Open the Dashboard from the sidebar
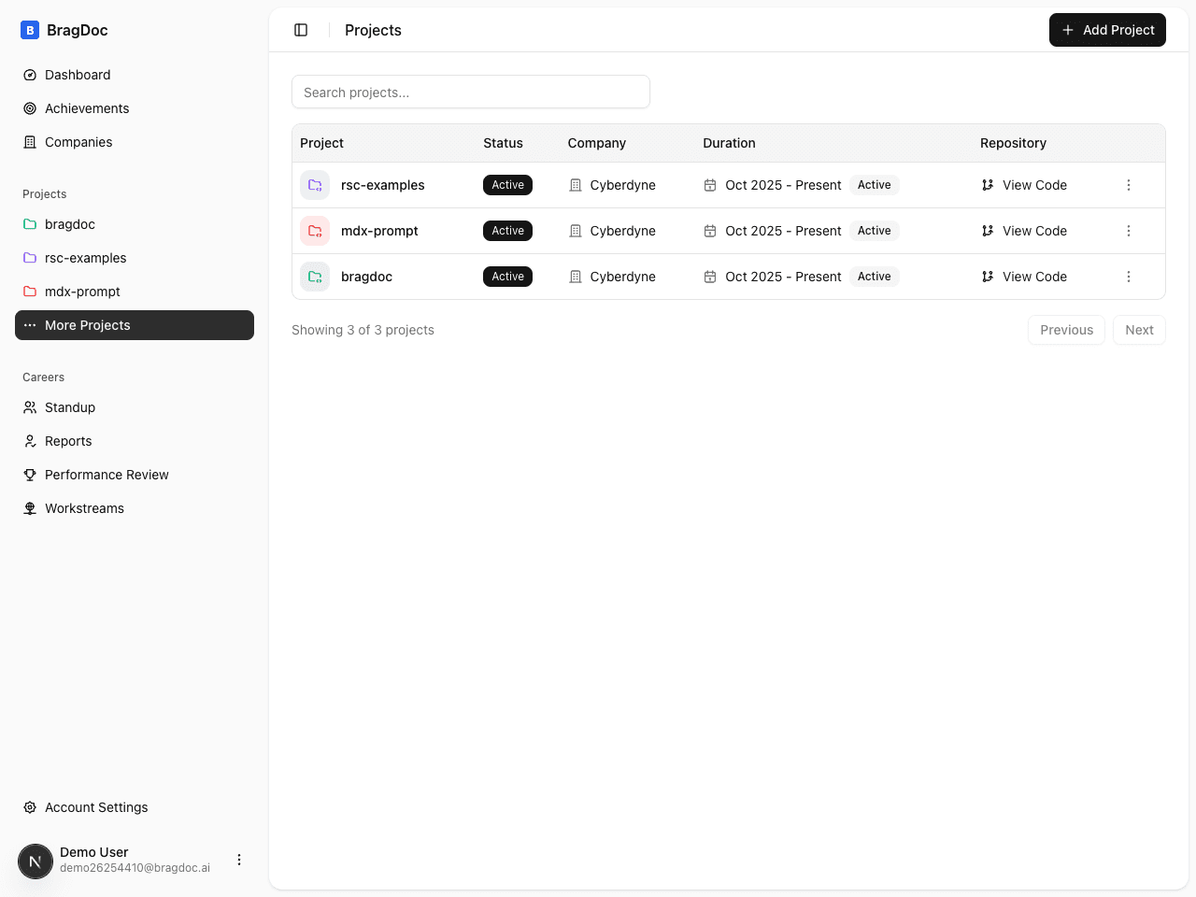 pos(78,75)
